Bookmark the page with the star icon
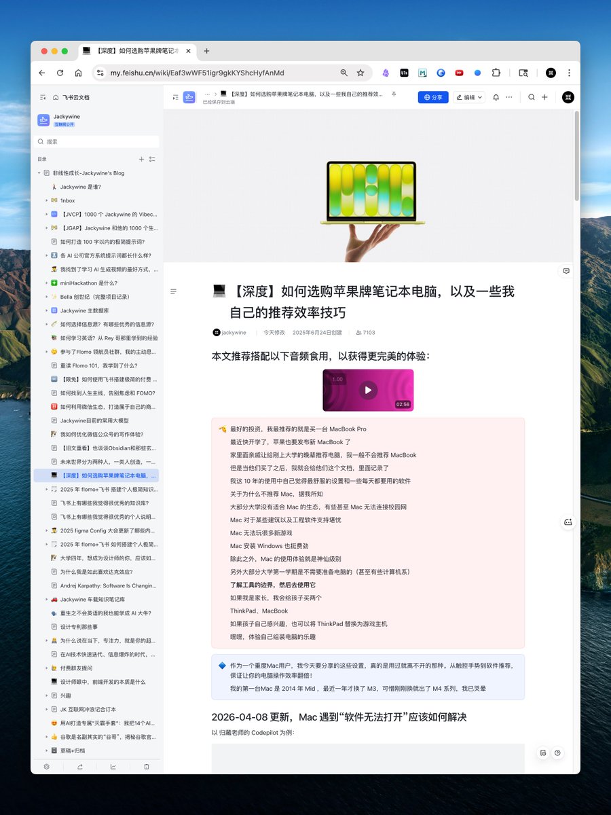This screenshot has width=611, height=815. point(360,73)
